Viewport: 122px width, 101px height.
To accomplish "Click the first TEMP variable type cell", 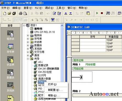I will tap(114, 40).
